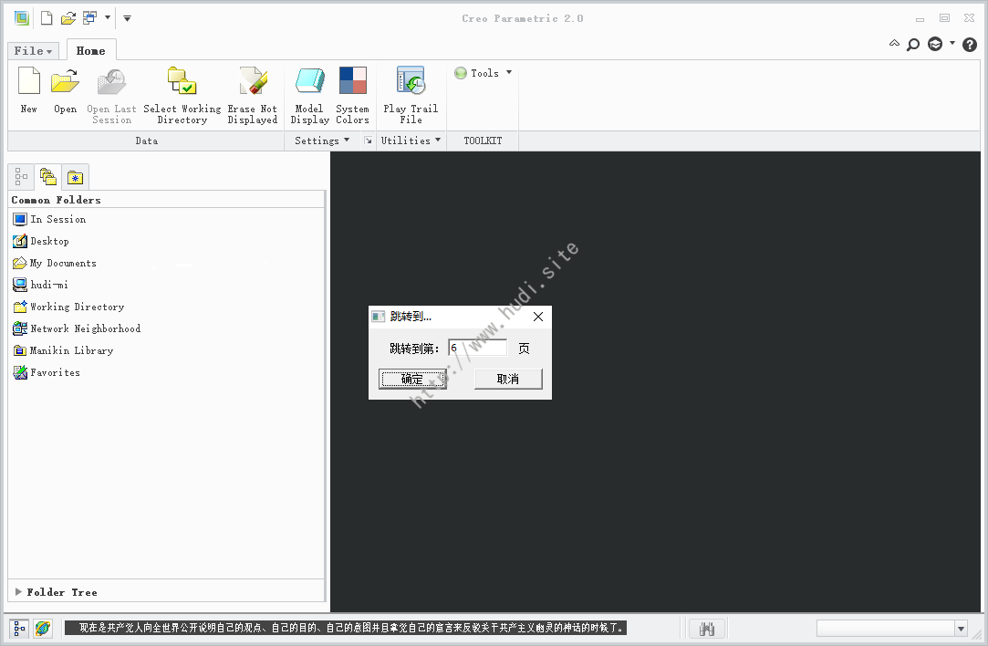Open Model Display settings

(x=309, y=82)
